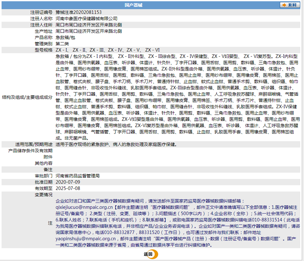Viewport: 304px width, 261px height.
Task: Click the 型号规格 label
Action: click(44, 50)
